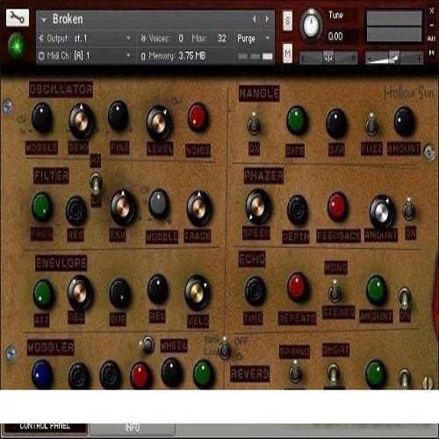This screenshot has height=439, width=439.
Task: Open the Output st.1 dropdown
Action: (x=85, y=39)
